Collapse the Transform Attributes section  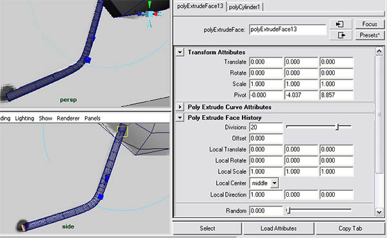180,52
